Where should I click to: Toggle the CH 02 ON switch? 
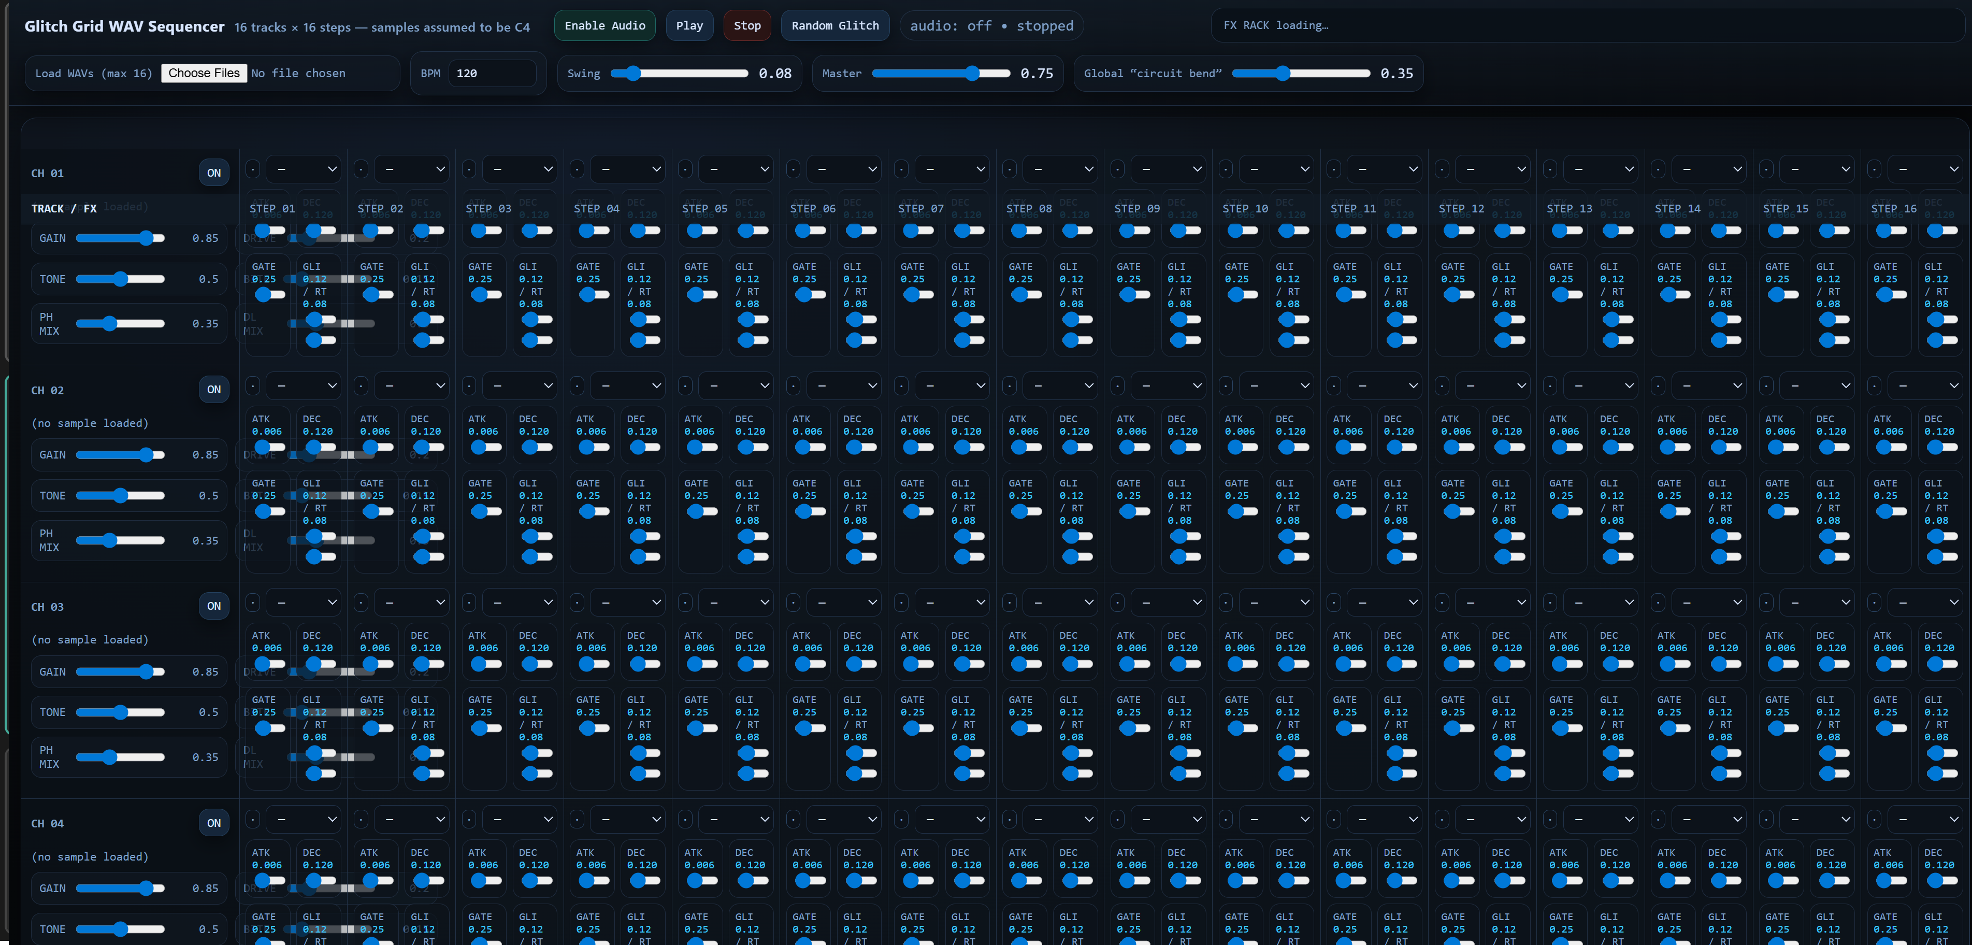click(x=213, y=390)
